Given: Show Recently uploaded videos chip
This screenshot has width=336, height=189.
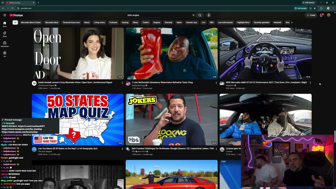Looking at the screenshot, I should click(261, 22).
